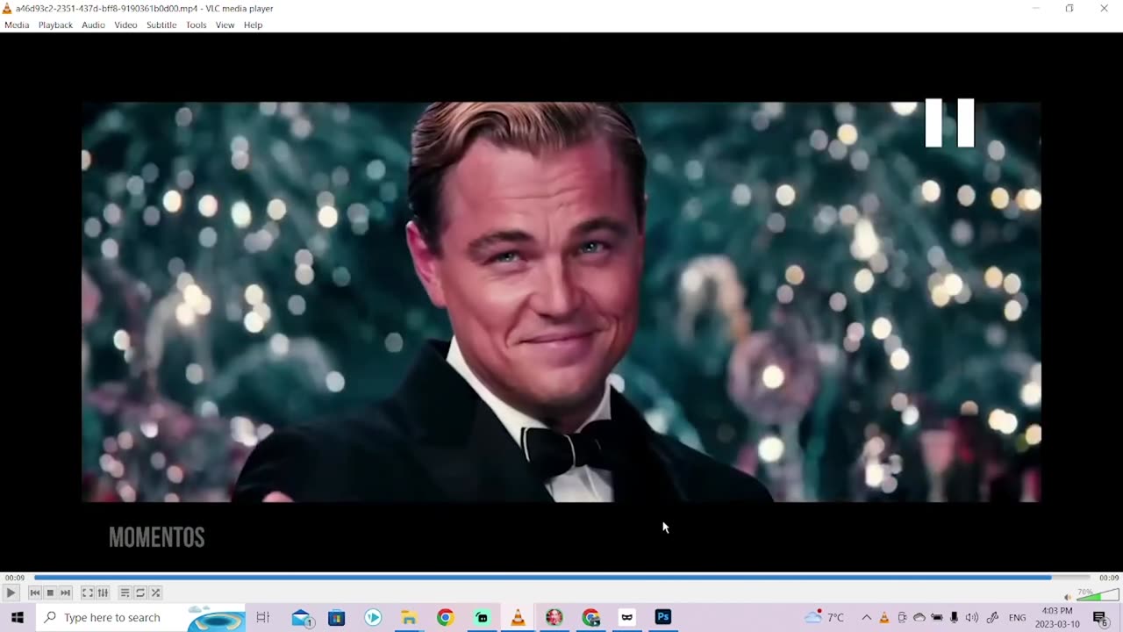Open the Audio menu
This screenshot has width=1123, height=632.
pos(93,25)
